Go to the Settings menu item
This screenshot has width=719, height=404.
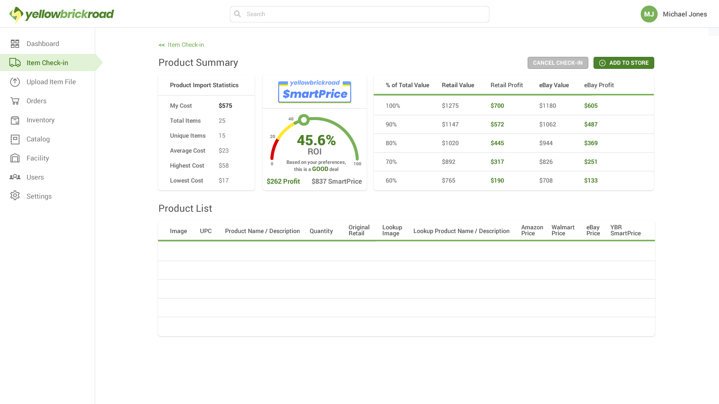39,196
